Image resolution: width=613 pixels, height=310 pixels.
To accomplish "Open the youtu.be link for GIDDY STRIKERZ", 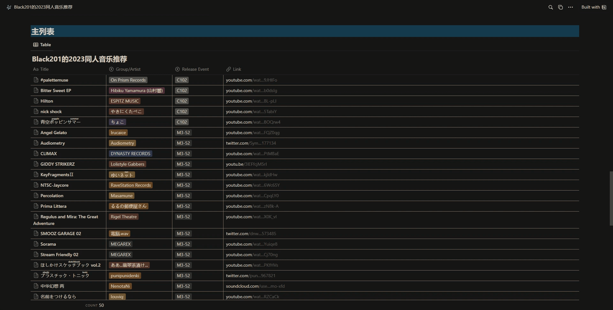I will (x=246, y=164).
